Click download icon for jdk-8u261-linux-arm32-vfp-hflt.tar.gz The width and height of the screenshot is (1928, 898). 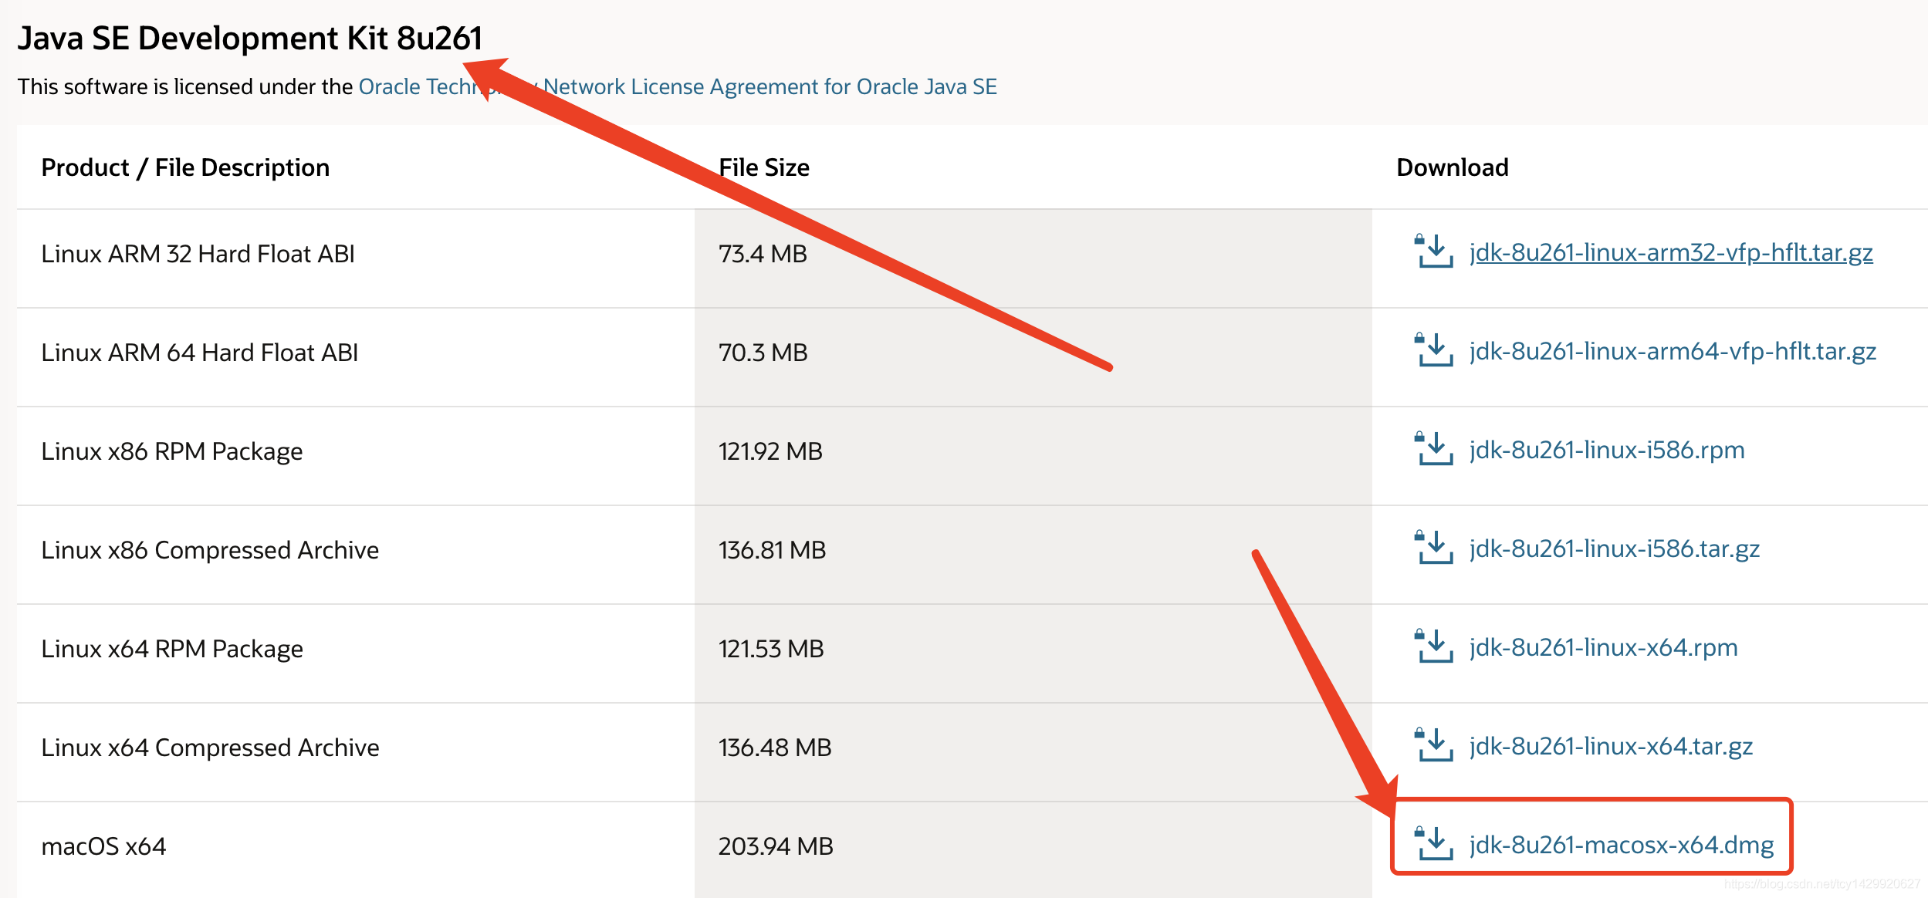(1433, 252)
